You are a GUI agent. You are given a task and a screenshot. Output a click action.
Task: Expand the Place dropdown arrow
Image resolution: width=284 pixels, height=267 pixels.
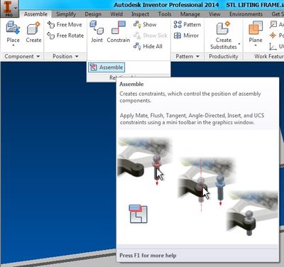coord(13,45)
